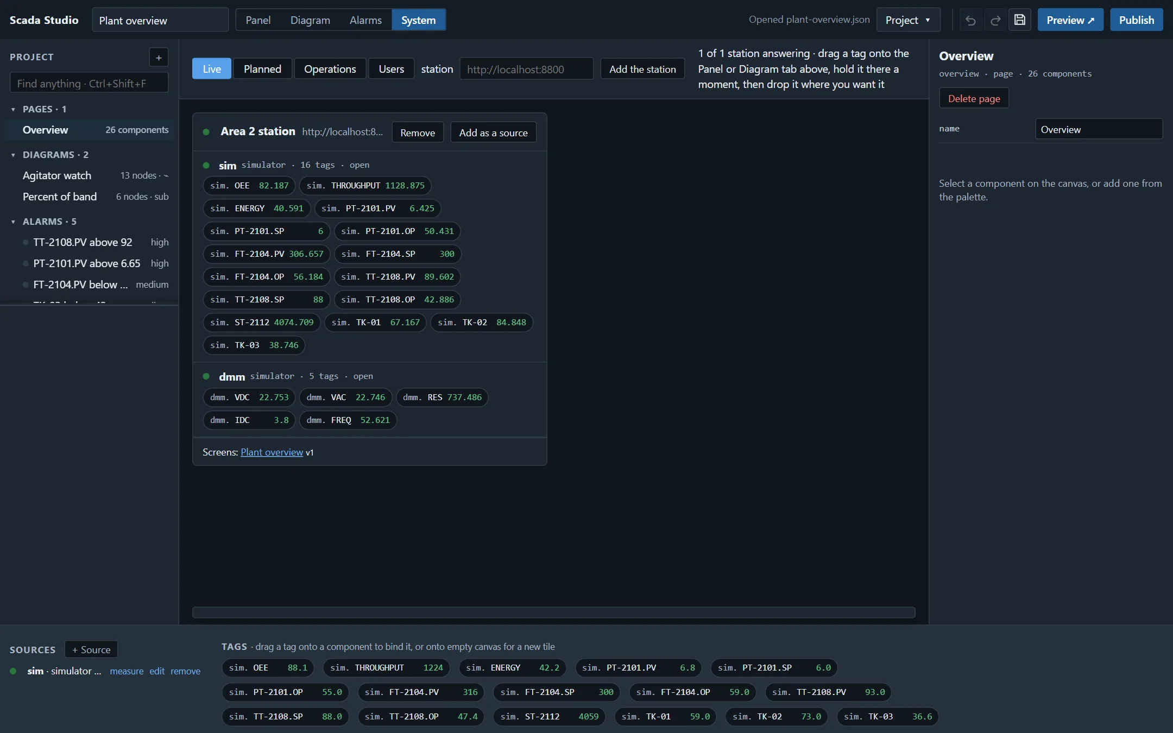Click the undo arrow icon
The image size is (1173, 733).
pyautogui.click(x=970, y=20)
